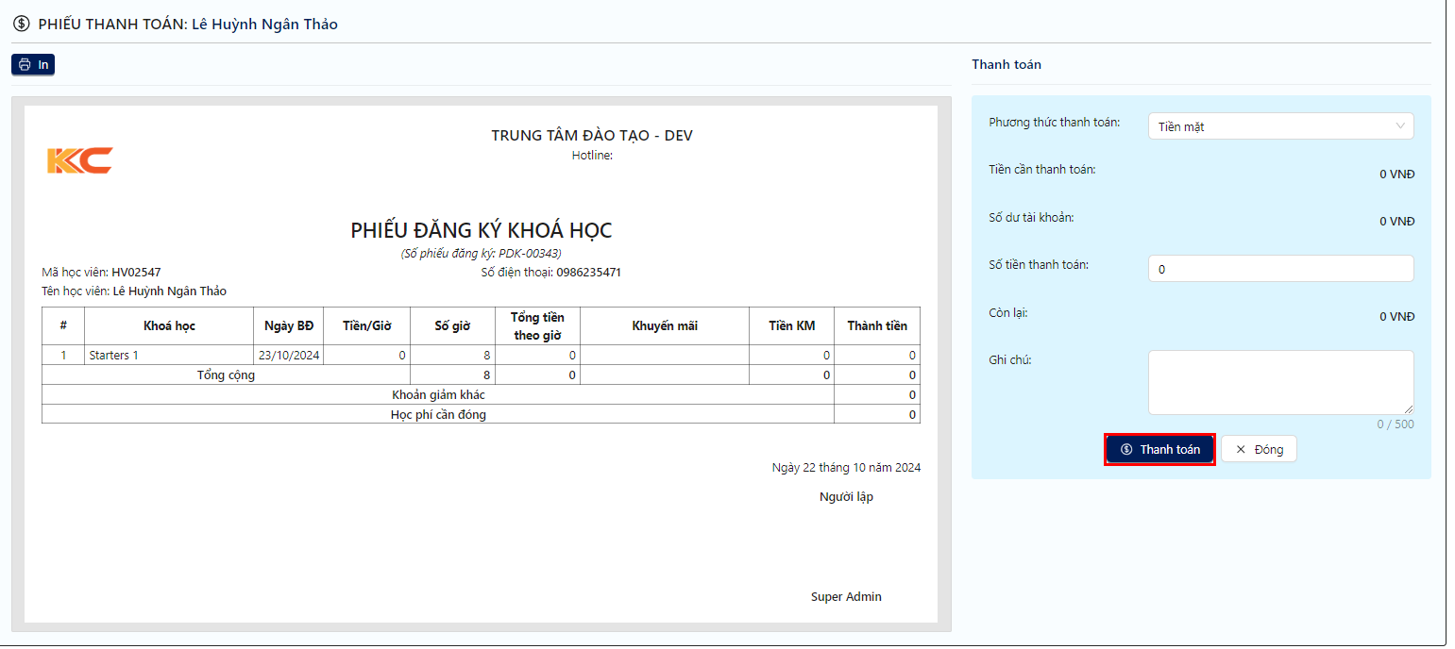Click the Học phí cần đóng row label

[x=438, y=415]
